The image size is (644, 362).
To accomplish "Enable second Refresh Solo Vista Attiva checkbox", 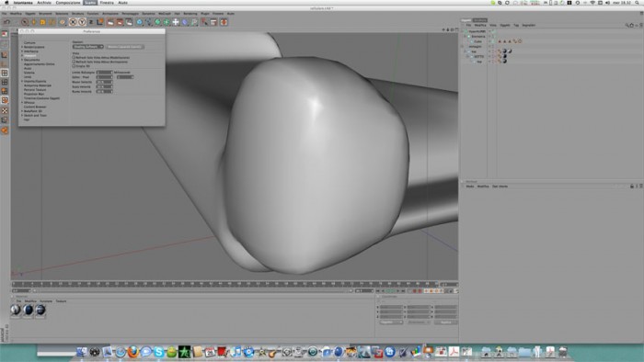I will pos(74,62).
